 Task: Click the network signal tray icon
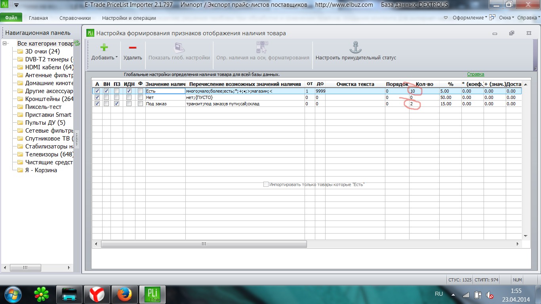point(466,295)
